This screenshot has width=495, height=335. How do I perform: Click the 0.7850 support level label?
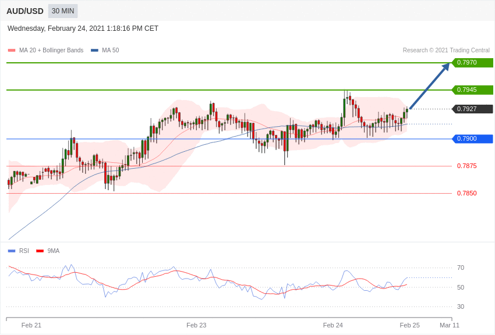pyautogui.click(x=467, y=193)
